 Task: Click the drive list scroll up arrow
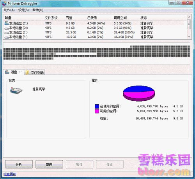(189, 17)
